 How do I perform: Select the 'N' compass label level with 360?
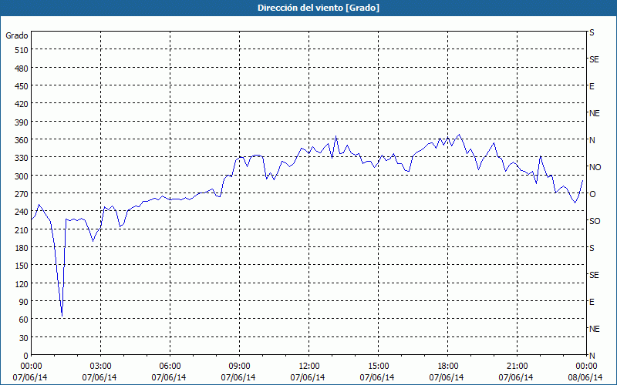592,140
